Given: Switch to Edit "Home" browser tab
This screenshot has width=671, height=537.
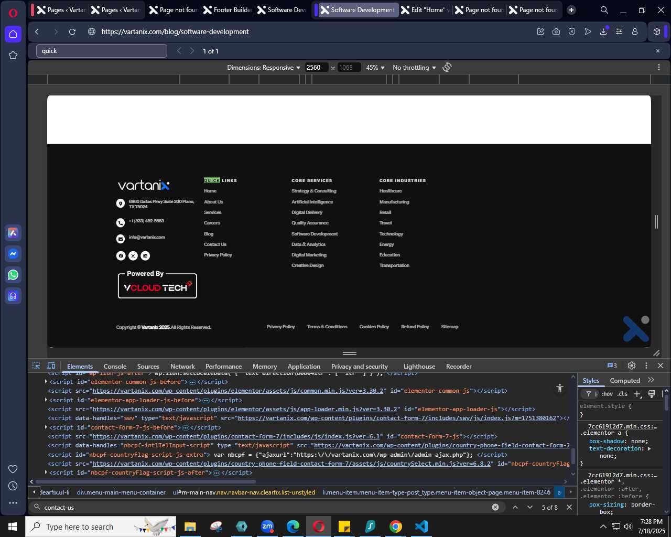Looking at the screenshot, I should (x=425, y=10).
